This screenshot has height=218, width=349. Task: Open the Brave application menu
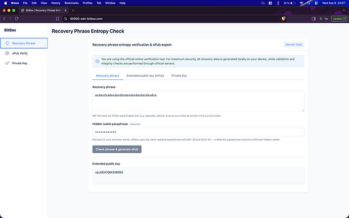click(15, 3)
